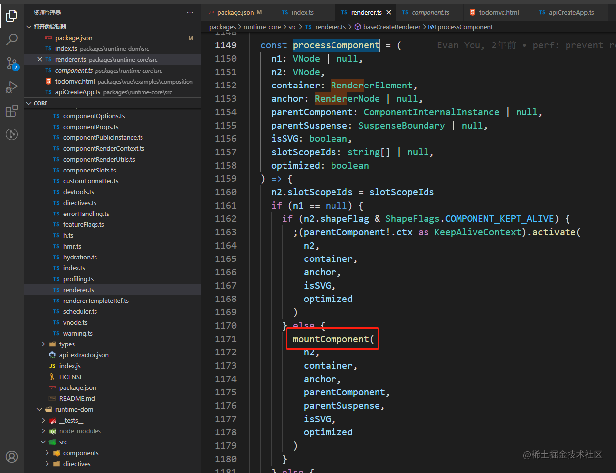
Task: Expand the types folder
Action: click(67, 344)
